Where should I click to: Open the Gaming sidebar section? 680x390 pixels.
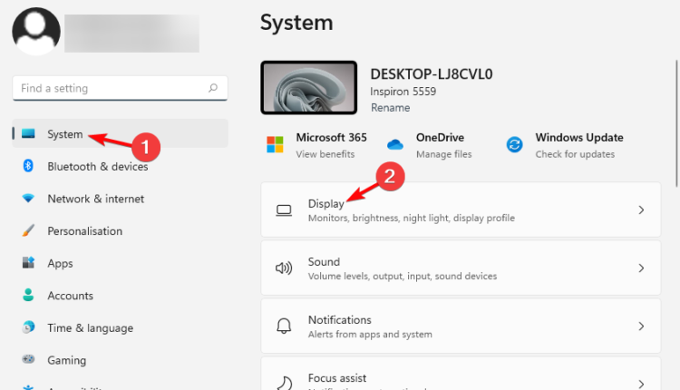[65, 360]
